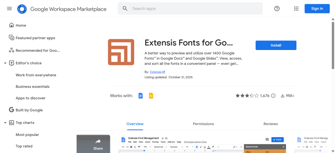Click the search magnifier icon

[125, 8]
